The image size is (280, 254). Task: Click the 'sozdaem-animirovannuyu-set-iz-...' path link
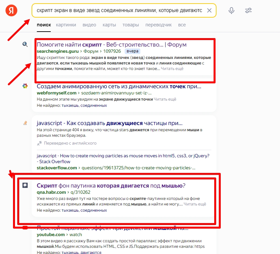pyautogui.click(x=116, y=93)
